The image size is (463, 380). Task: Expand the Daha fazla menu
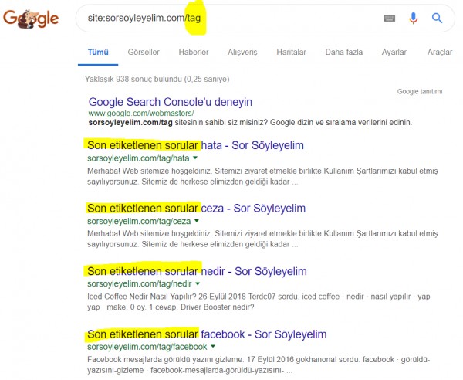click(343, 53)
